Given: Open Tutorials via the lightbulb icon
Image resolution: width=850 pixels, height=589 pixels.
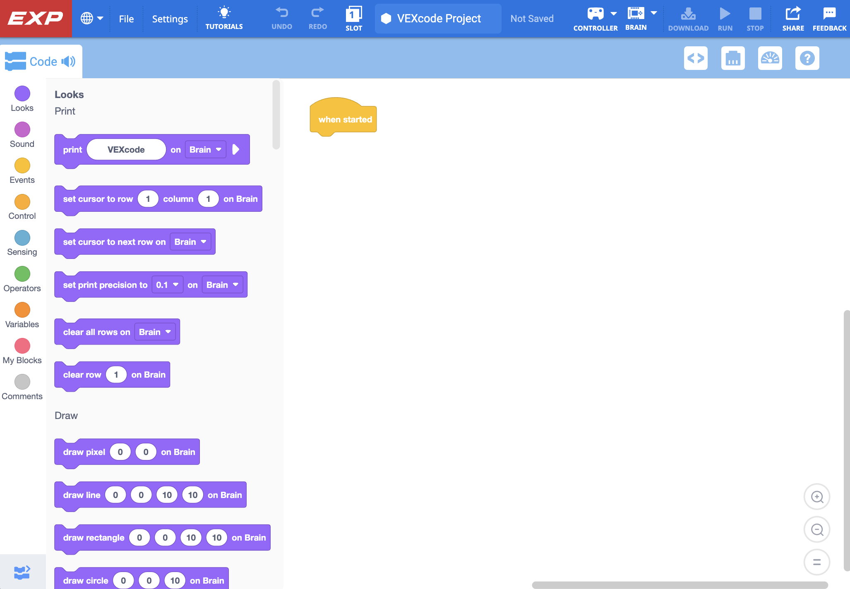Looking at the screenshot, I should pyautogui.click(x=224, y=17).
